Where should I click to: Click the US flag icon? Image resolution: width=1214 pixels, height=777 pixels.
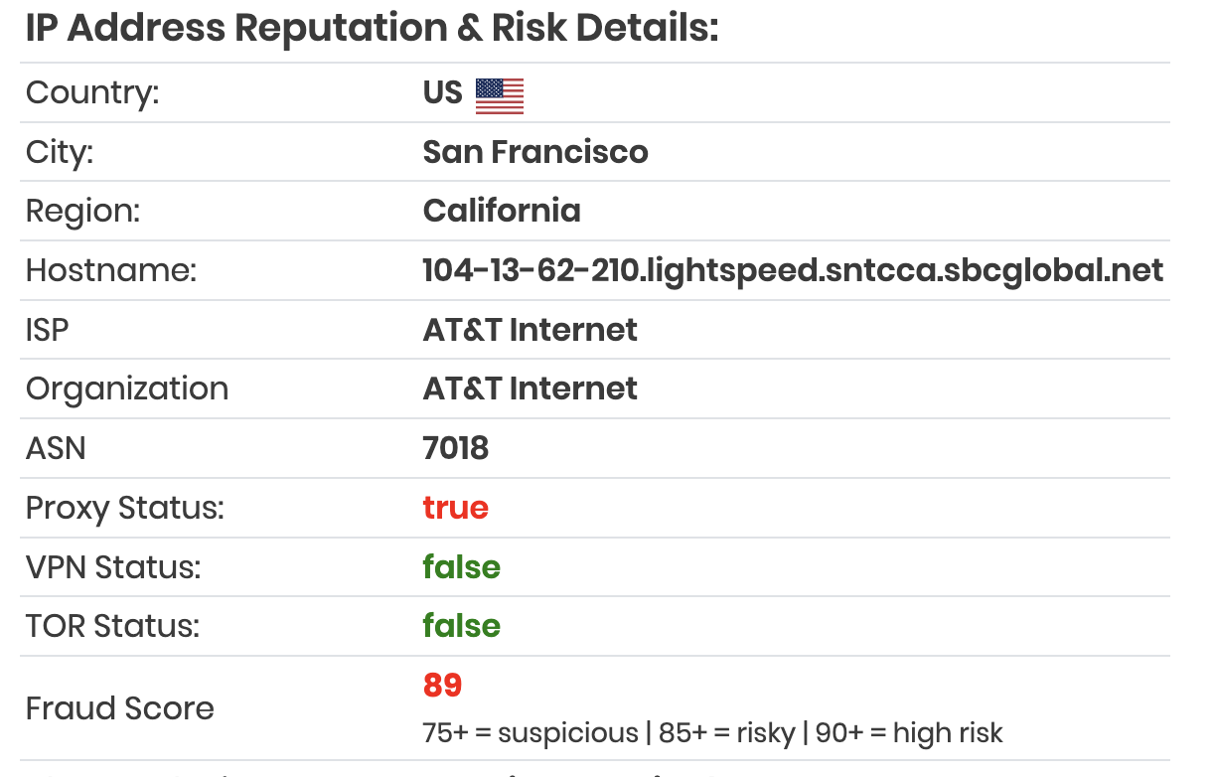pyautogui.click(x=500, y=95)
